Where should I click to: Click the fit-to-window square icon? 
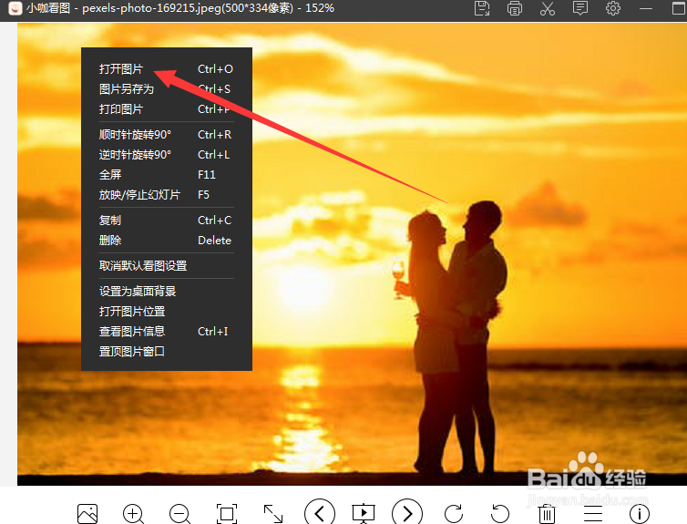click(227, 513)
